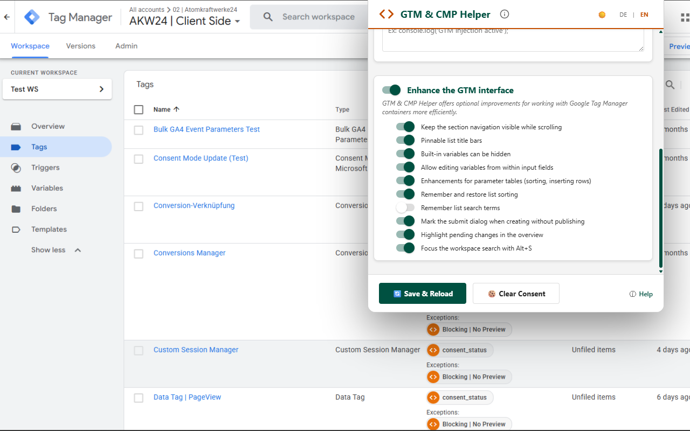Screen dimensions: 690x431
Task: Click the Google apps grid icon
Action: [685, 17]
